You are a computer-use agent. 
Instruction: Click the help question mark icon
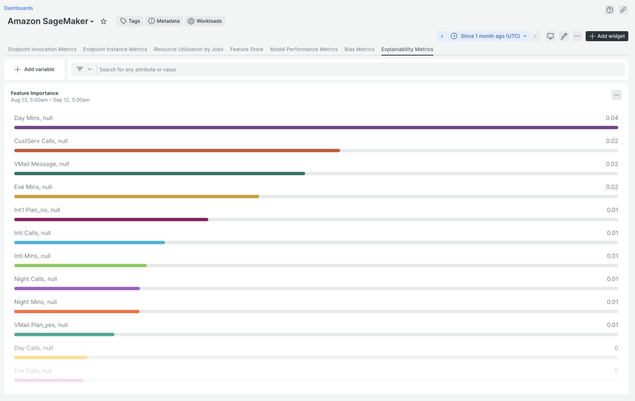point(610,10)
